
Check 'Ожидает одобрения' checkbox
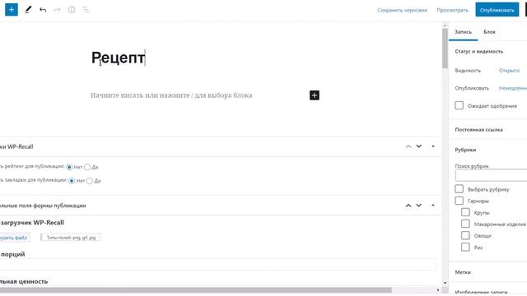(459, 105)
